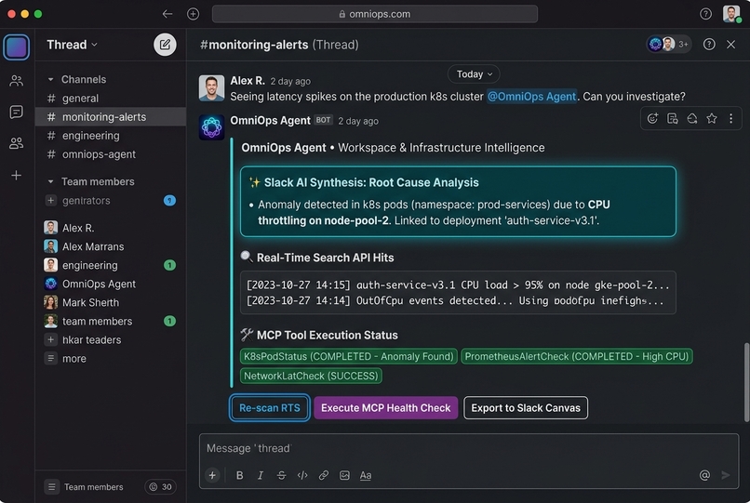Toggle bold formatting in composer

pyautogui.click(x=240, y=475)
